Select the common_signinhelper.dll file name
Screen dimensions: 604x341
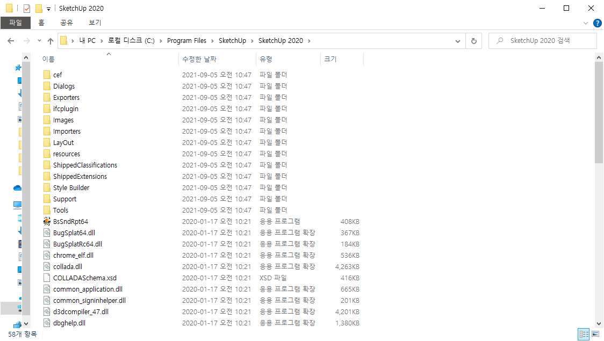[x=89, y=300]
